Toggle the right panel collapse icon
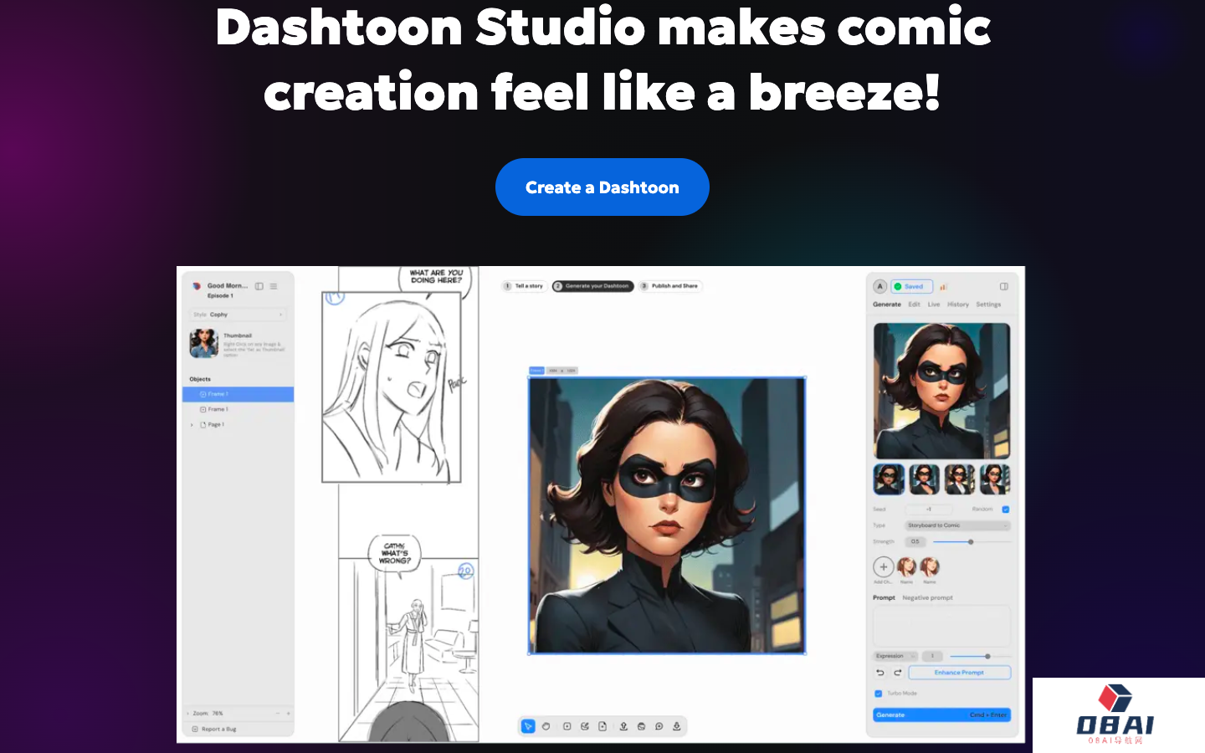1205x753 pixels. 1004,286
